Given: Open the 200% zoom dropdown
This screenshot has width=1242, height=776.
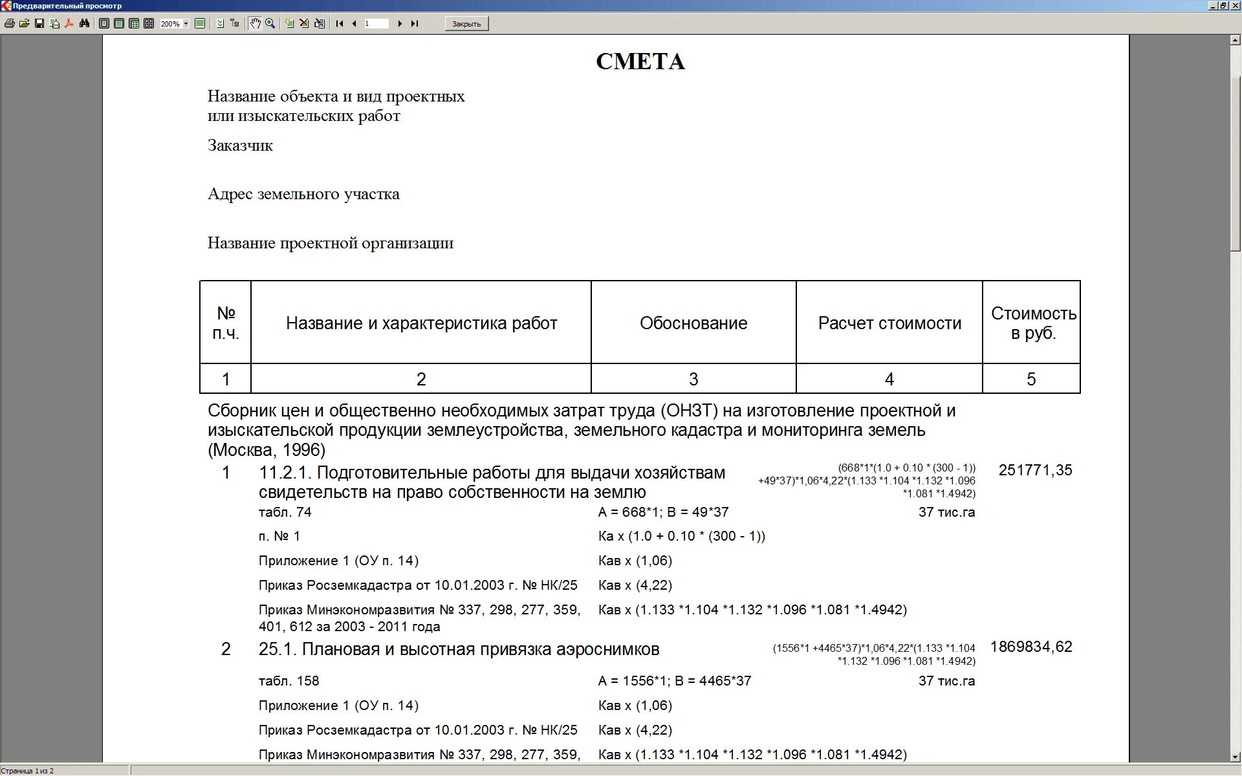Looking at the screenshot, I should [186, 24].
